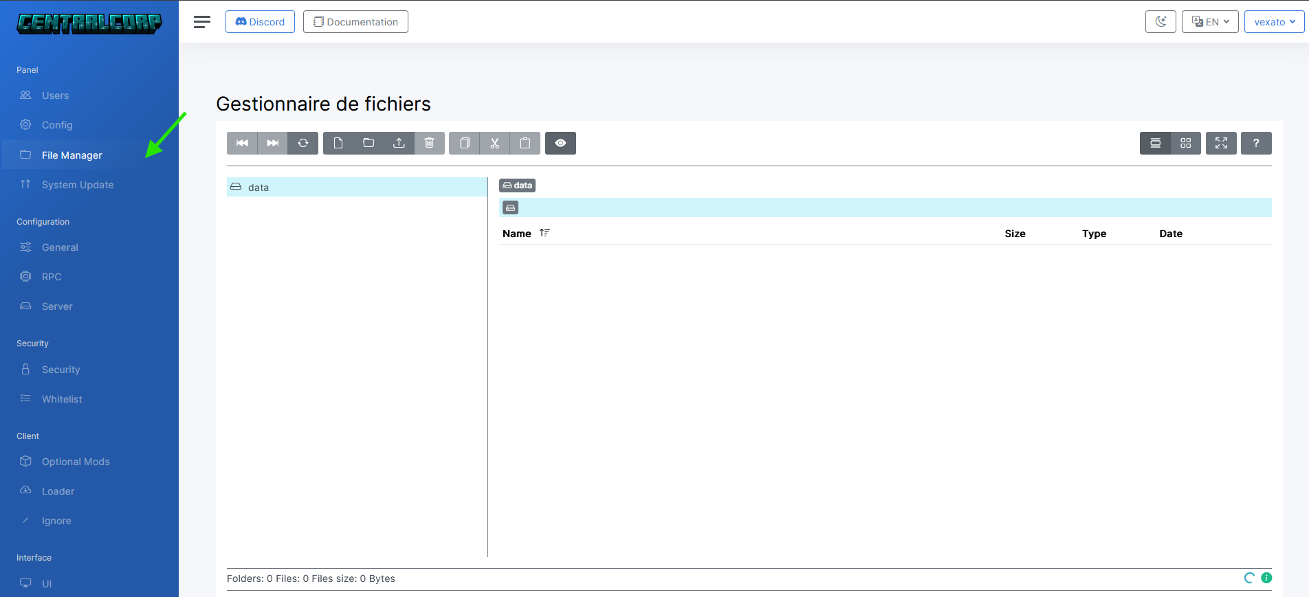Image resolution: width=1309 pixels, height=597 pixels.
Task: Sort files by the Name column header
Action: (x=517, y=234)
